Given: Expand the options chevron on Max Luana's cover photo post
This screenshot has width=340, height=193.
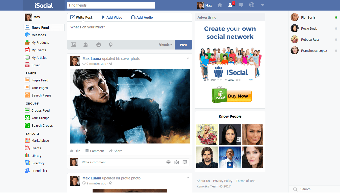Looking at the screenshot, I should 188,58.
